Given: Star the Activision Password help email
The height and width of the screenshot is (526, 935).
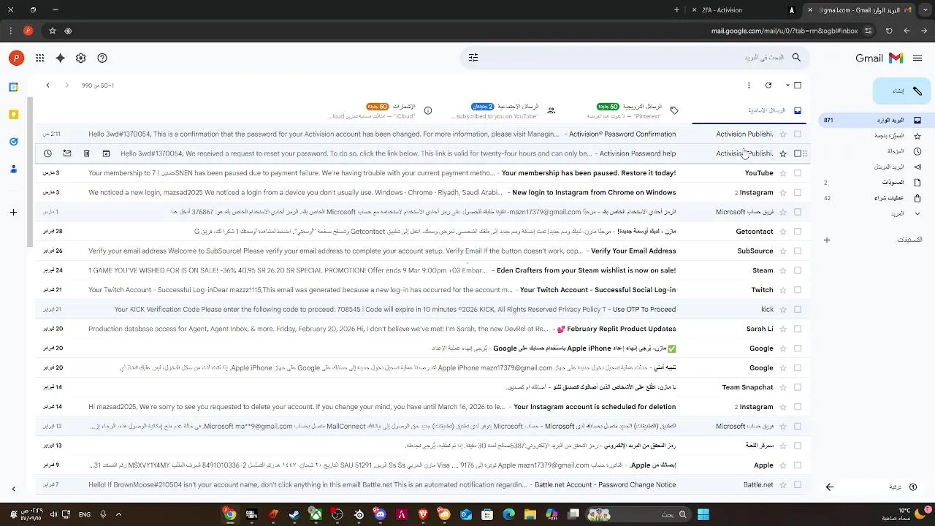Looking at the screenshot, I should pos(783,153).
